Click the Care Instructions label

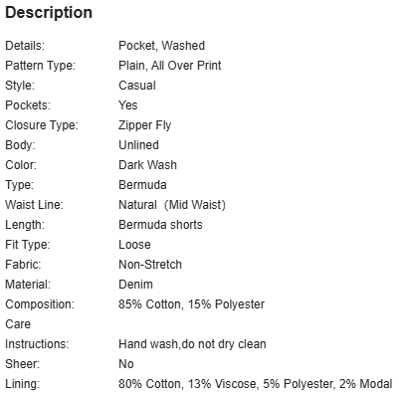pyautogui.click(x=37, y=334)
